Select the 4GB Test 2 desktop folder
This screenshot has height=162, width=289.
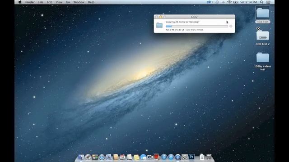point(263,36)
